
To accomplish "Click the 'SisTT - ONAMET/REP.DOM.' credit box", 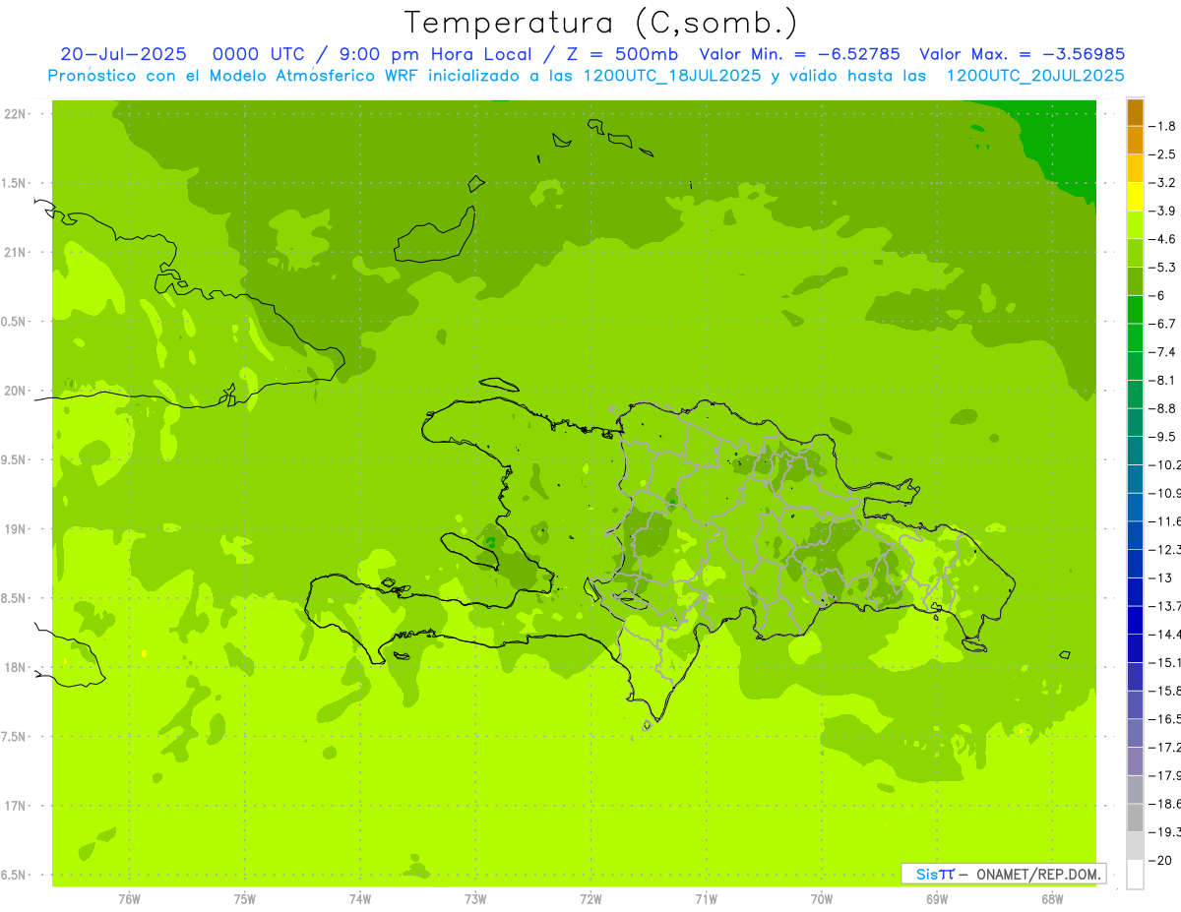I will pyautogui.click(x=1004, y=873).
